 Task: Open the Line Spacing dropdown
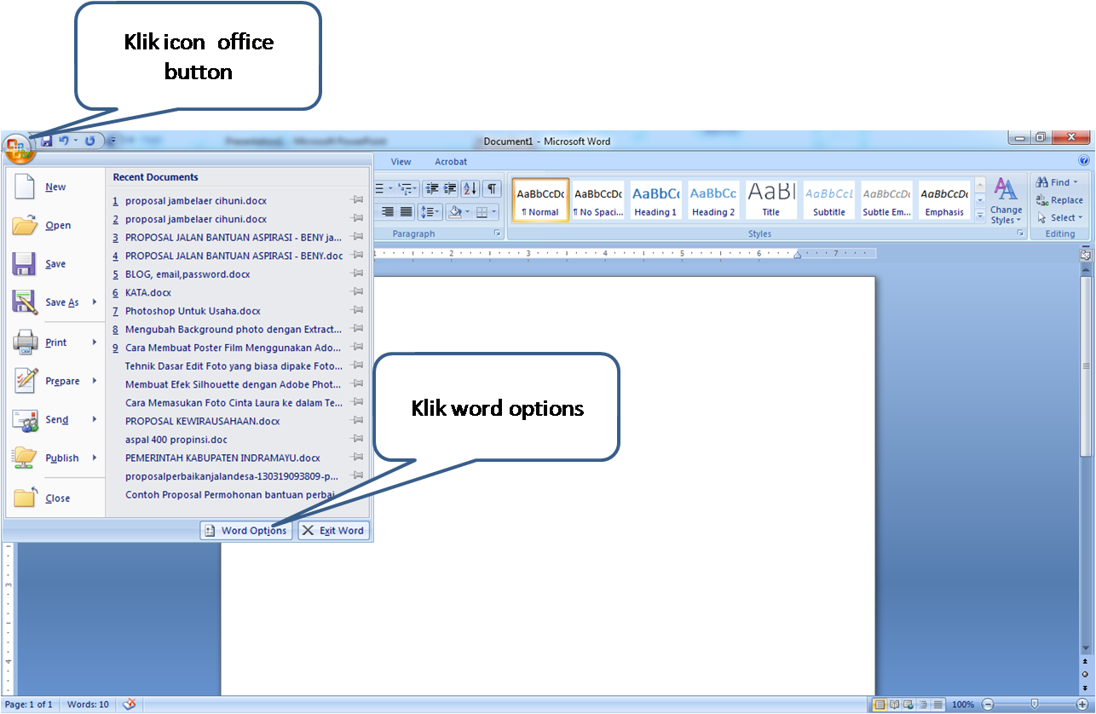tap(430, 211)
